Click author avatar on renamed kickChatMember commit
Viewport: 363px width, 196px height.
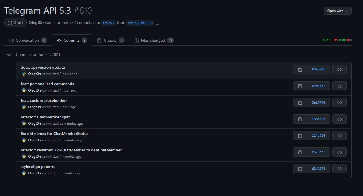24,157
